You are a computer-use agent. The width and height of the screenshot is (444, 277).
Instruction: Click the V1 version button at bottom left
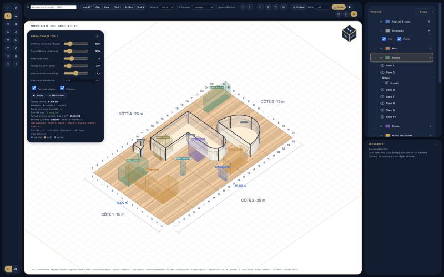point(8,269)
